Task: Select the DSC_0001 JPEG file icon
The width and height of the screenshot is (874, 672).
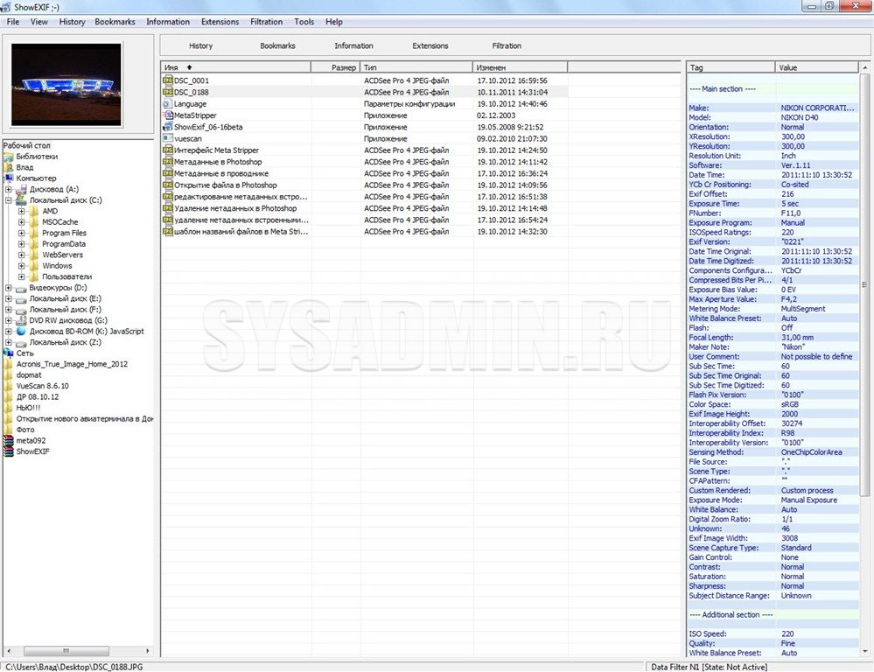Action: click(168, 80)
